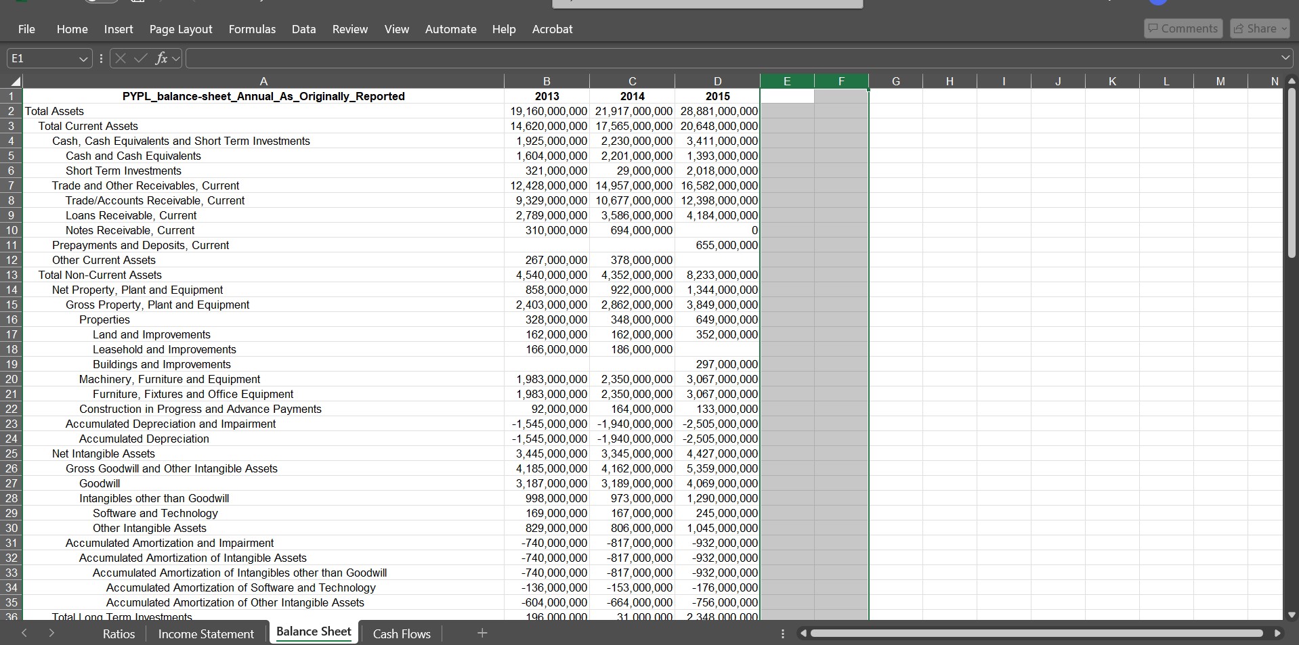Switch to the Income Statement sheet tab
This screenshot has height=645, width=1299.
click(x=206, y=633)
